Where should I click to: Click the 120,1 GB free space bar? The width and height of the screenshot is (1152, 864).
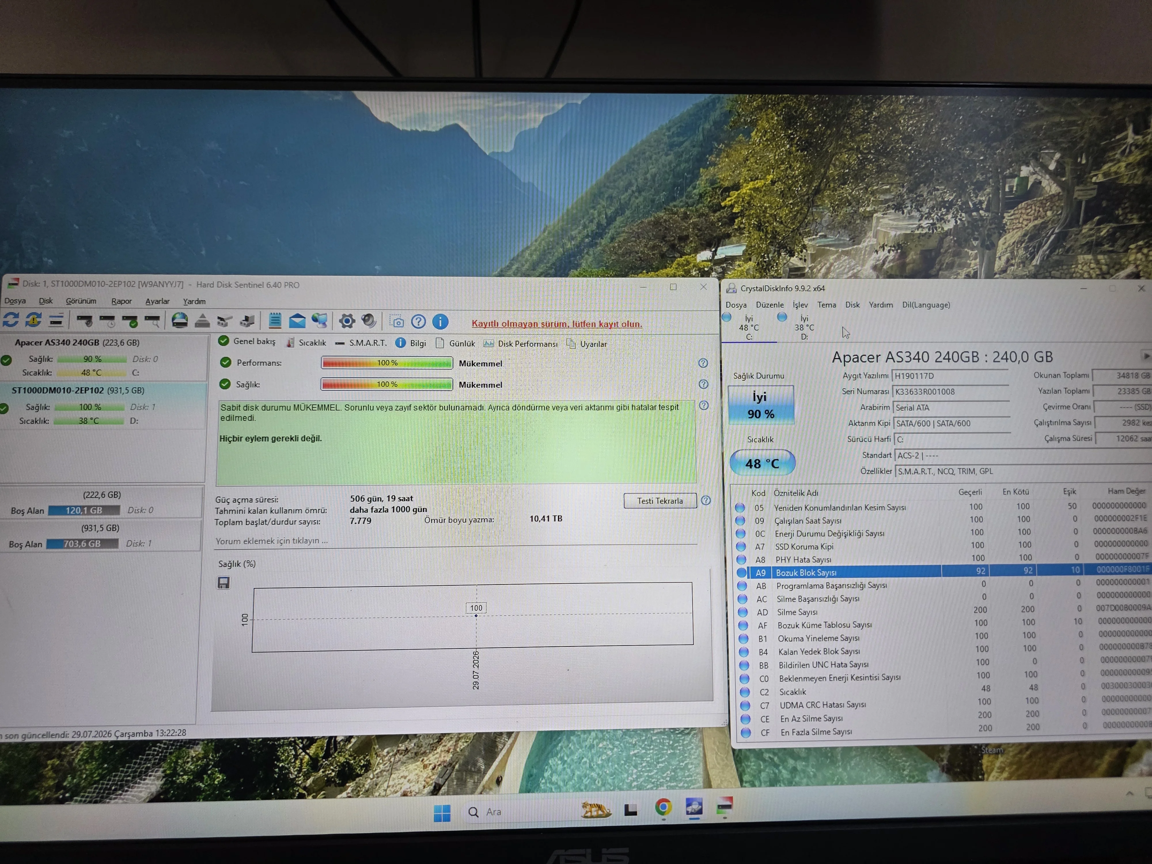pyautogui.click(x=84, y=510)
